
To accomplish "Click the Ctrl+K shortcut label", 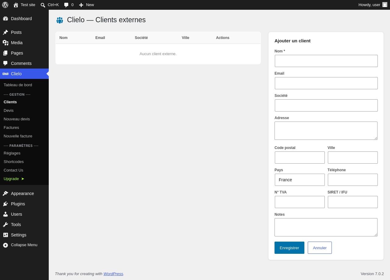I will click(53, 5).
